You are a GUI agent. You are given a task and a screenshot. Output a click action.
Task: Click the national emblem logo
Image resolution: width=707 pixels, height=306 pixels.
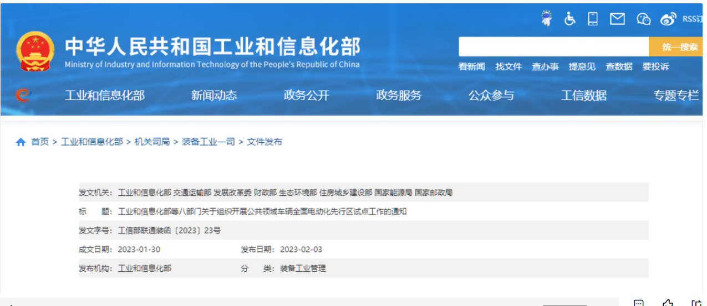tap(35, 51)
